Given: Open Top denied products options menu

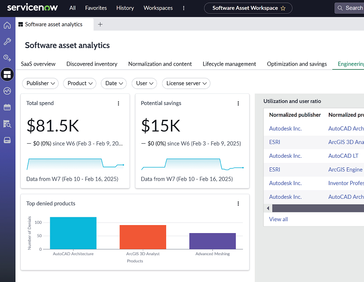Looking at the screenshot, I should 238,204.
